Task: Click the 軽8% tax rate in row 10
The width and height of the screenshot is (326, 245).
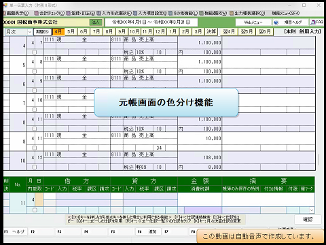Action: [x=142, y=167]
